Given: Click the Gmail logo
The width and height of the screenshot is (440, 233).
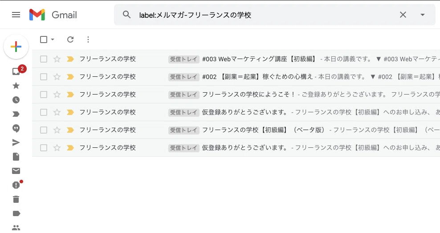Looking at the screenshot, I should tap(53, 15).
